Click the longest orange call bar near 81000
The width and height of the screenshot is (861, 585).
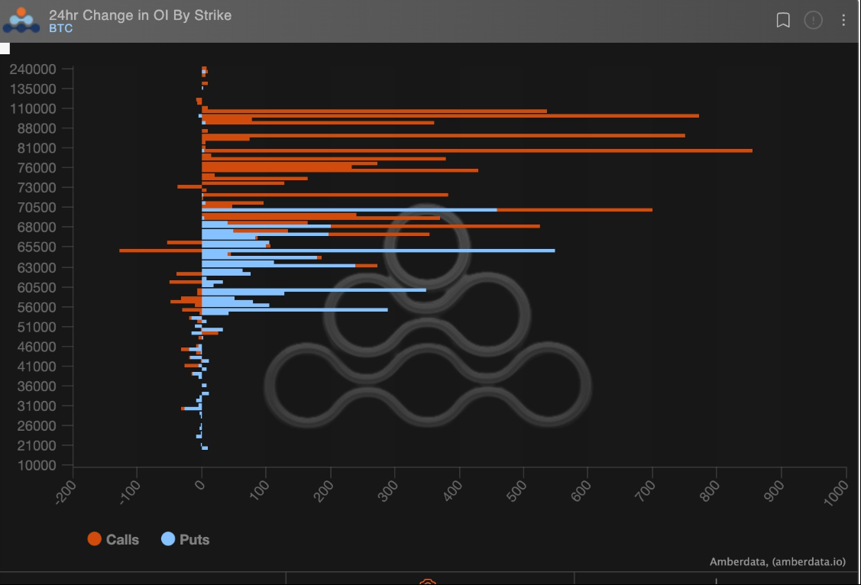click(477, 150)
